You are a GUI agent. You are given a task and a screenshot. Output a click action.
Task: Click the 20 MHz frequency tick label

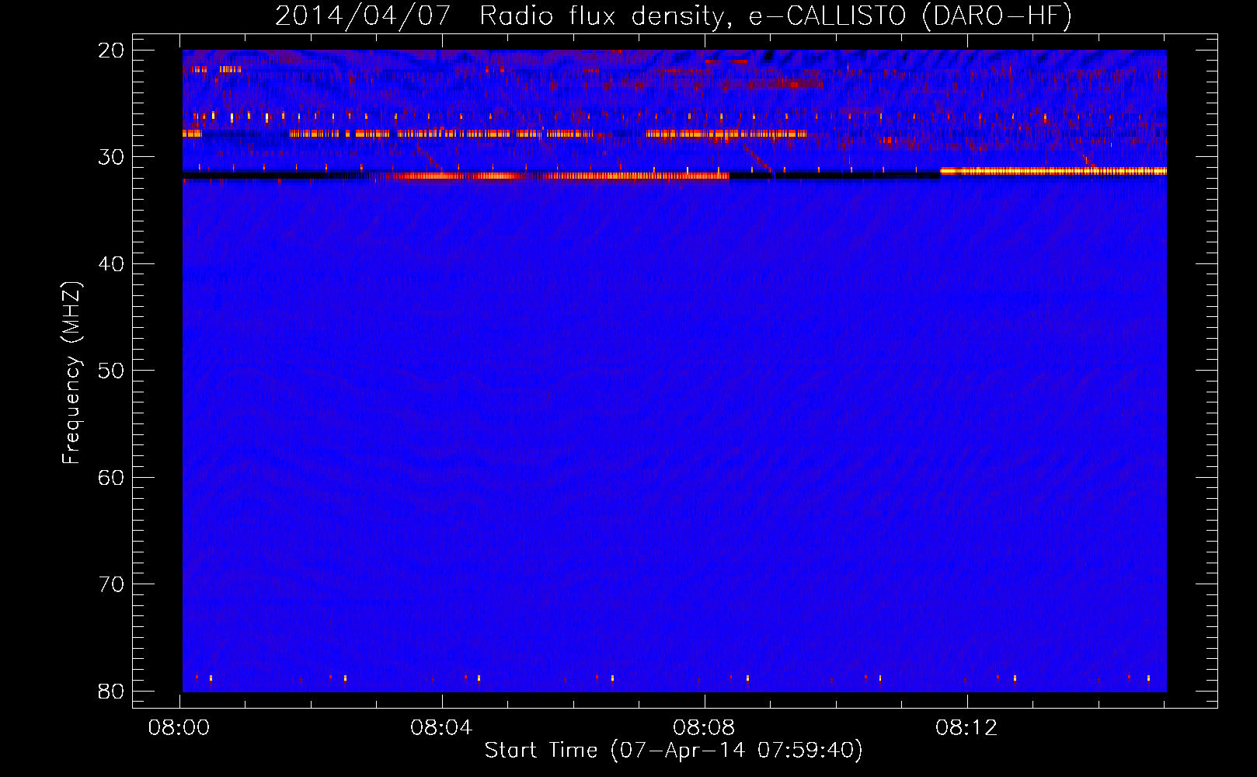point(111,51)
